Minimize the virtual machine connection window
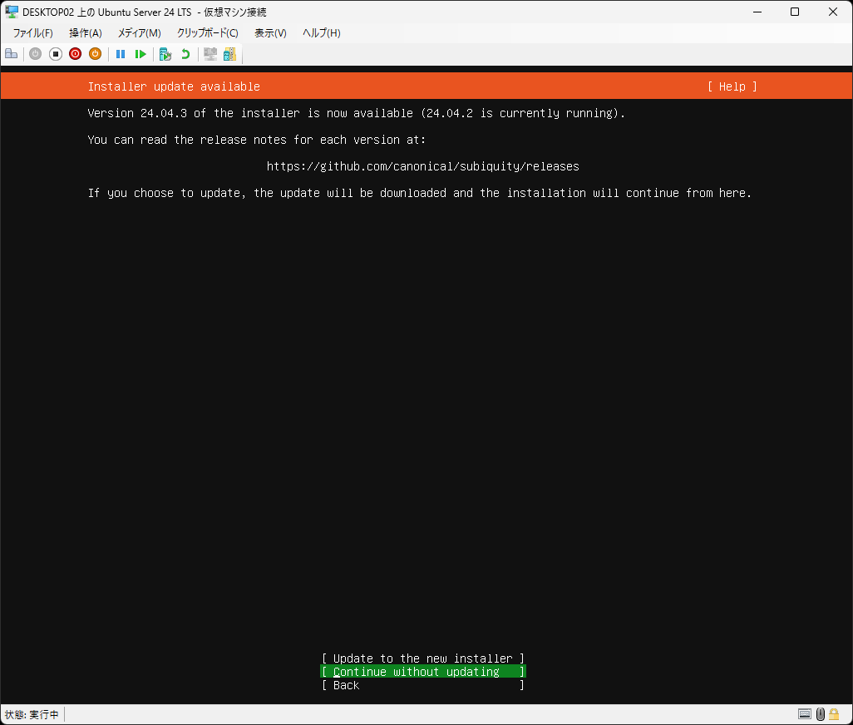The width and height of the screenshot is (853, 725). [x=757, y=12]
